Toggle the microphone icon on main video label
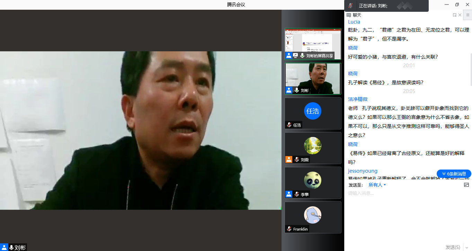Viewport: 472px width, 251px height. tap(11, 247)
